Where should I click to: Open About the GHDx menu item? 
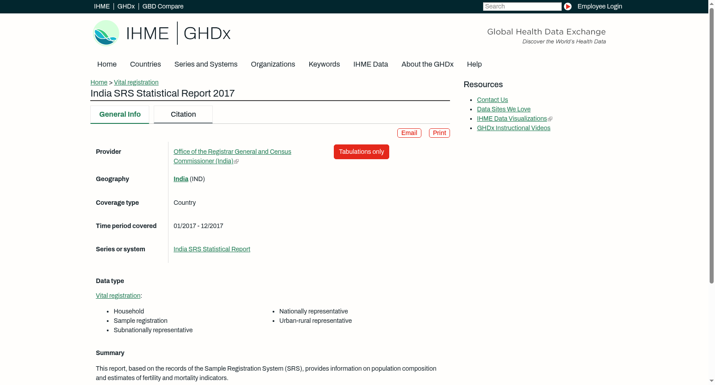[x=427, y=64]
